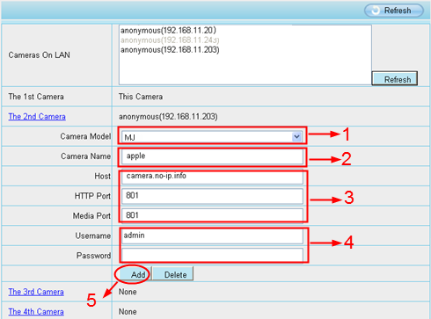Click the 'None' value next to The 4th Camera
The width and height of the screenshot is (431, 319).
click(128, 312)
